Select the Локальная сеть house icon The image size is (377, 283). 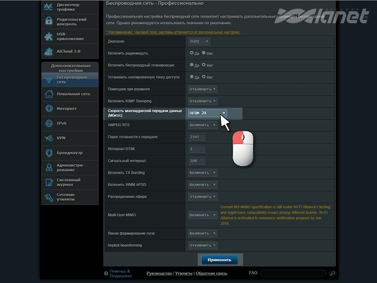tap(49, 94)
